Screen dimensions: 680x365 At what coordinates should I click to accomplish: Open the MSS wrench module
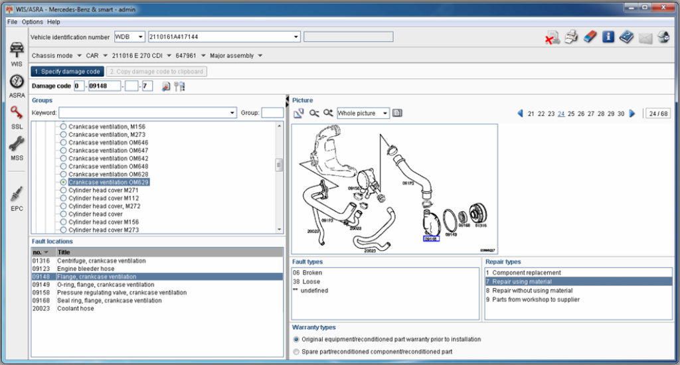(17, 148)
